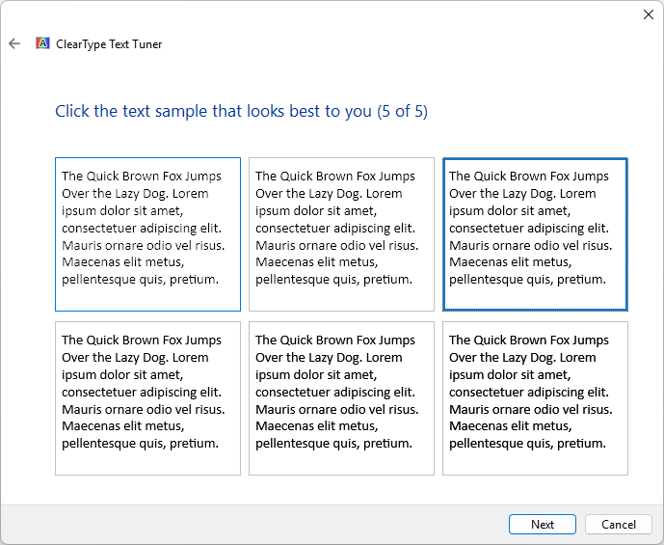Click the back arrow icon
The width and height of the screenshot is (664, 545).
click(14, 43)
